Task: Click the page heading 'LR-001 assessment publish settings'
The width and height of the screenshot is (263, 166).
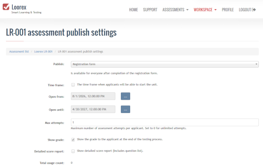Action: (61, 32)
